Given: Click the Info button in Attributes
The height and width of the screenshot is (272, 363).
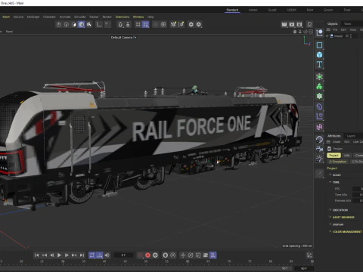Looking at the screenshot, I should 347,156.
